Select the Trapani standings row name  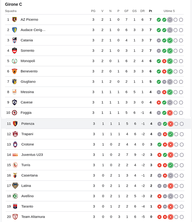27,134
